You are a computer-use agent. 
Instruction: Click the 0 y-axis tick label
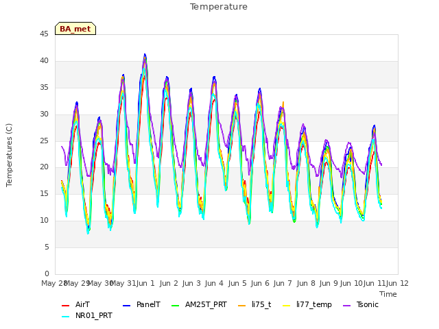click(x=47, y=273)
